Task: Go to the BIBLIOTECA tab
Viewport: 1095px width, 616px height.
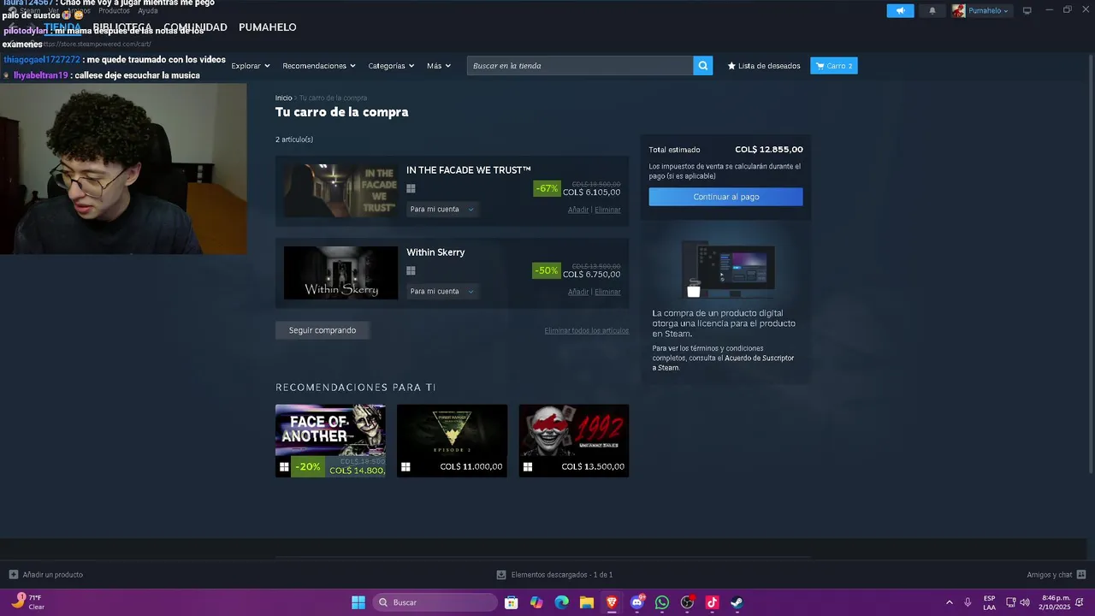Action: coord(122,27)
